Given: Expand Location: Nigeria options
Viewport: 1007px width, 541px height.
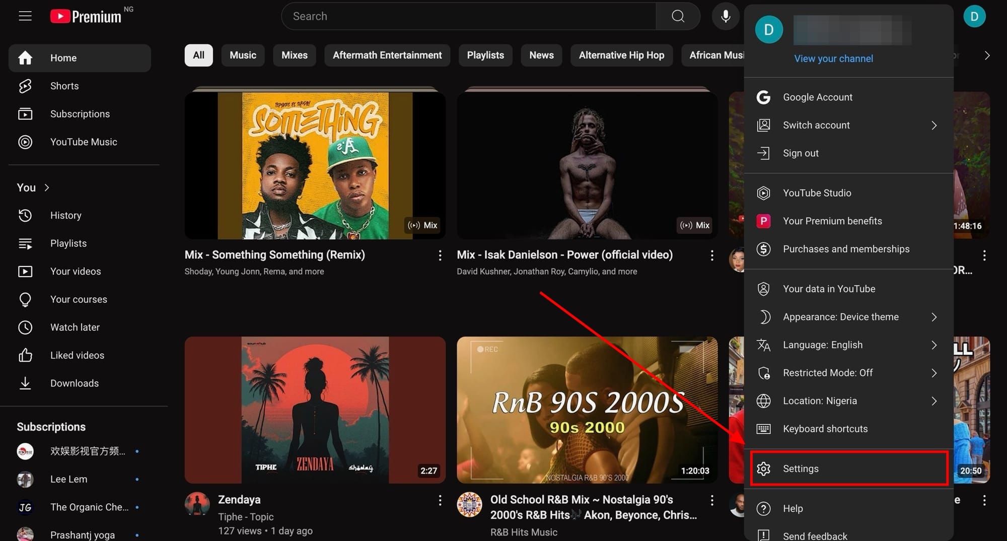Looking at the screenshot, I should coord(848,401).
